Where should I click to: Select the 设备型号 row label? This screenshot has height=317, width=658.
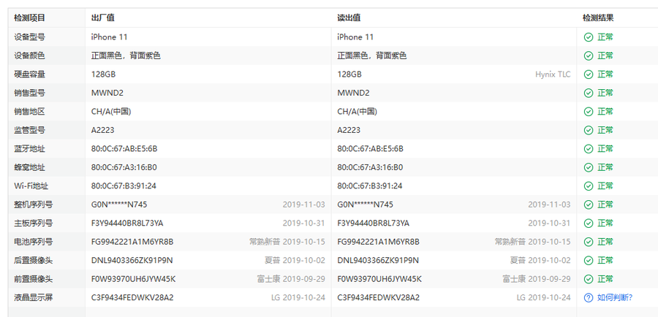29,37
